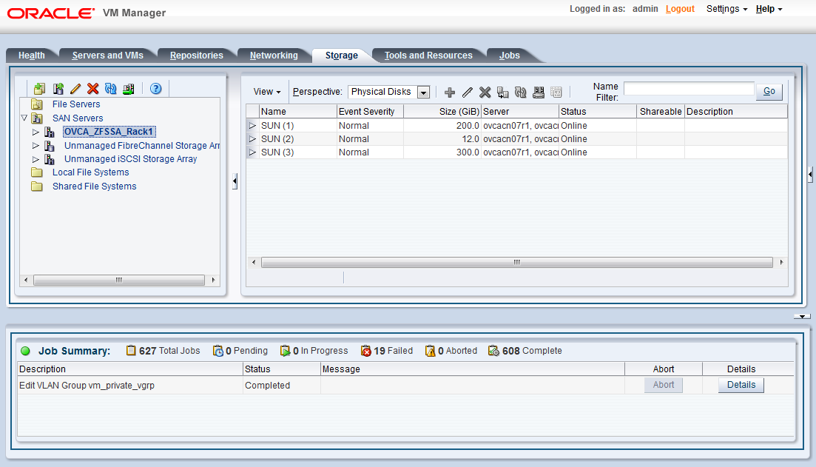This screenshot has width=816, height=467.
Task: Click the tree pane horizontal scrollbar
Action: [119, 280]
